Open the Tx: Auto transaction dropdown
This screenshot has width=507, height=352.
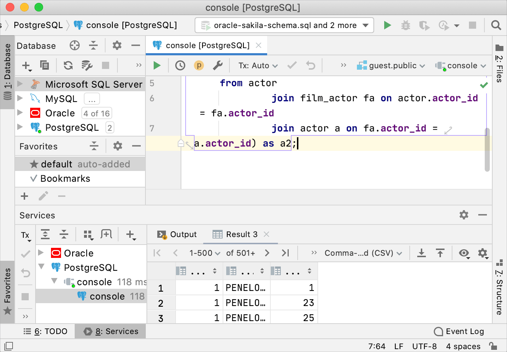(258, 65)
